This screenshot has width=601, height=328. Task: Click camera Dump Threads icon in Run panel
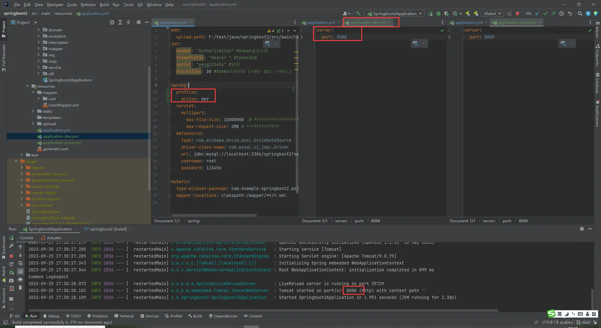coord(11,280)
